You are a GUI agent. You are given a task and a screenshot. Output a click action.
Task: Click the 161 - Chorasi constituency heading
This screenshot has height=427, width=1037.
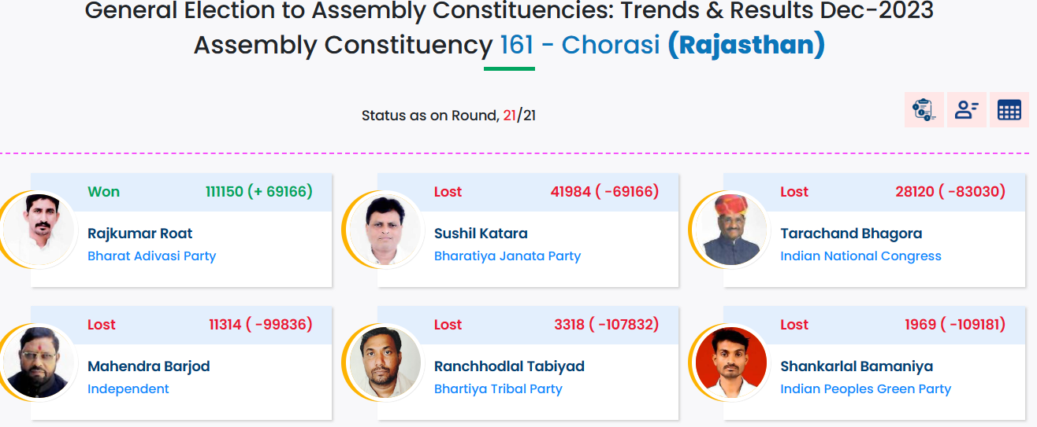579,45
